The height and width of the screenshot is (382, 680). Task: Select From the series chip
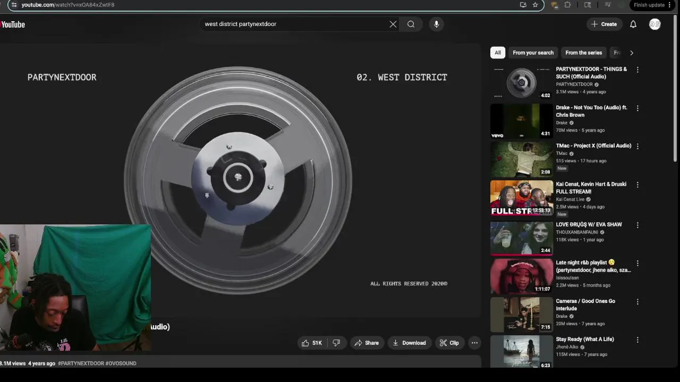[584, 53]
